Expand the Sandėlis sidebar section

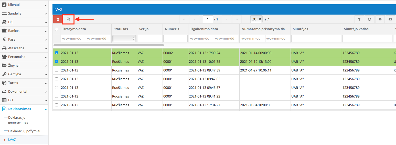[x=24, y=13]
